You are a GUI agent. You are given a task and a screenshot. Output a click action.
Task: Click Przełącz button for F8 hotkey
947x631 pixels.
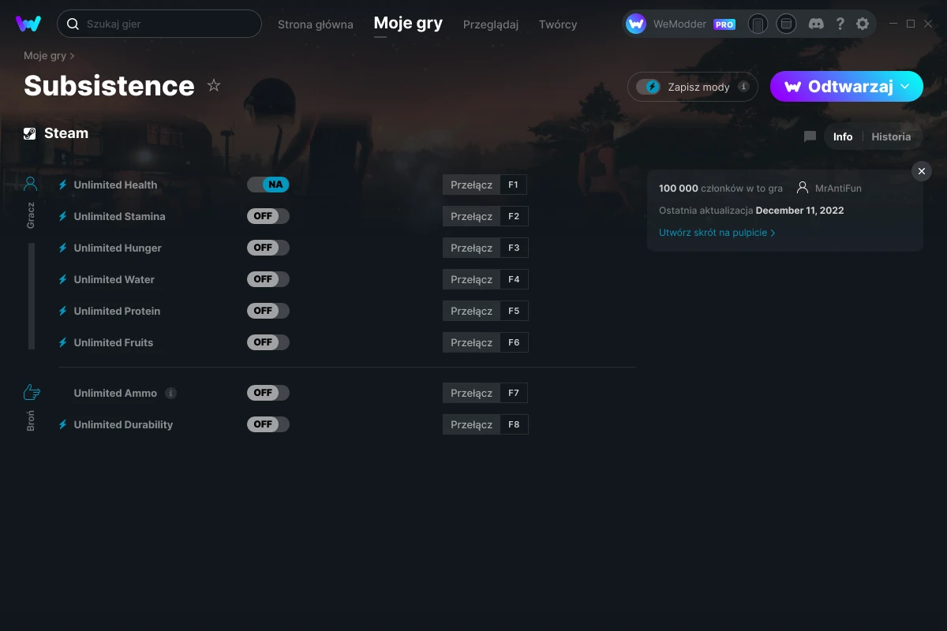coord(471,424)
